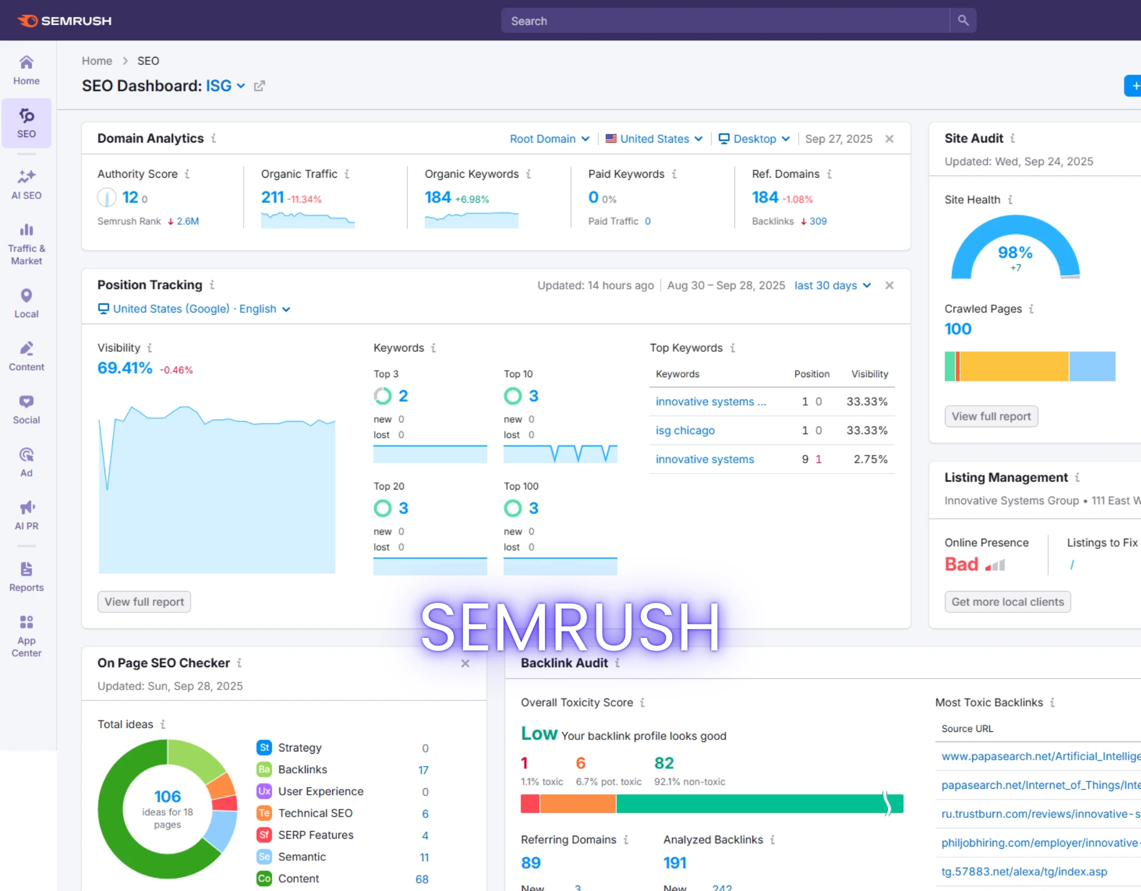Select Local in the left sidebar
Screen dimensions: 1141x891
(26, 302)
